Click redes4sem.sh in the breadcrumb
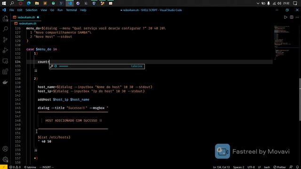The image size is (301, 169). (x=27, y=23)
